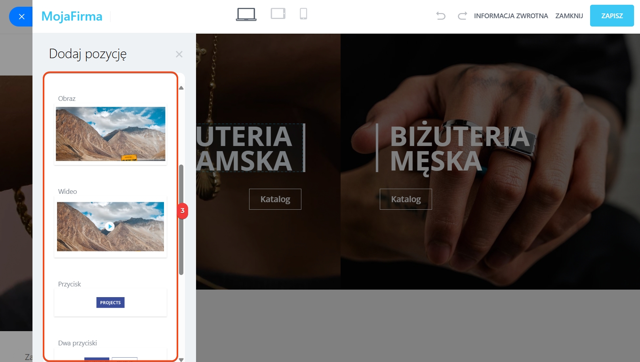Click Zamknij to close the editor
640x362 pixels.
tap(569, 16)
